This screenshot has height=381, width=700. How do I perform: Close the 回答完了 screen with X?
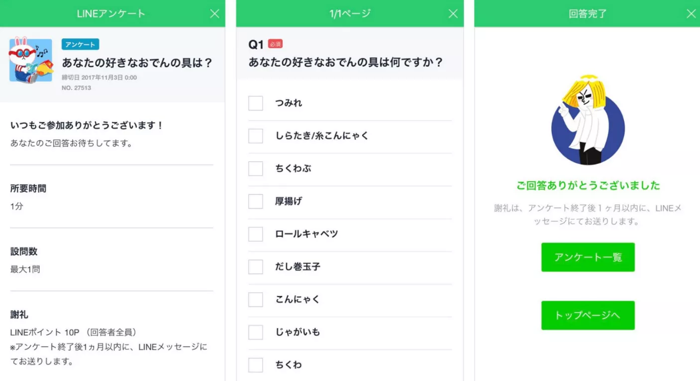click(691, 14)
